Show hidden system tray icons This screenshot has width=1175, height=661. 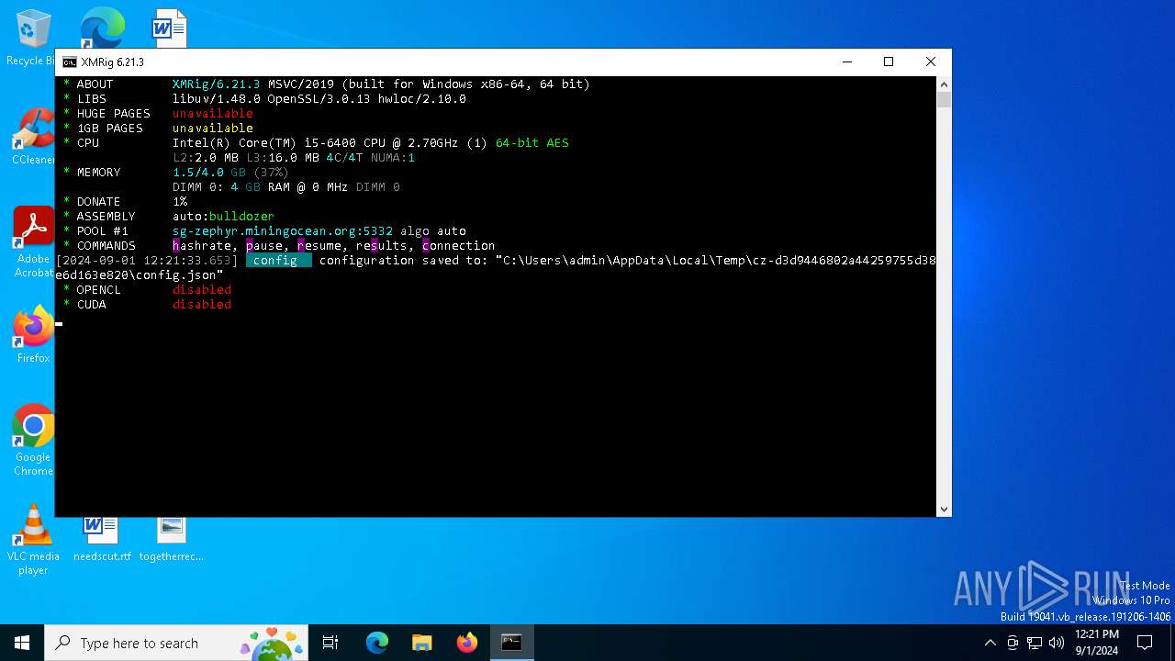point(990,643)
